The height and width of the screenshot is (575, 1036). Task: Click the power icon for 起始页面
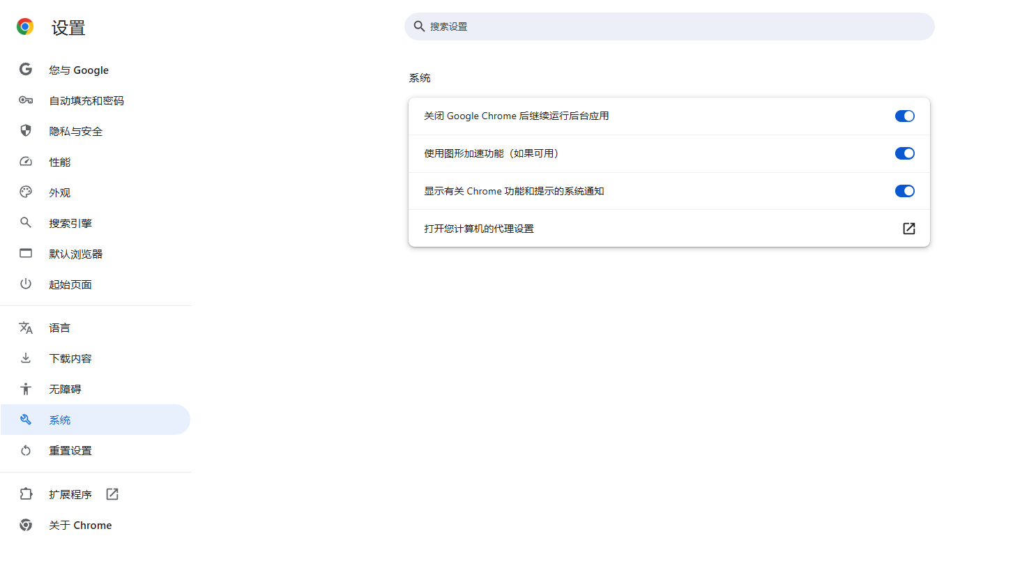coord(26,284)
